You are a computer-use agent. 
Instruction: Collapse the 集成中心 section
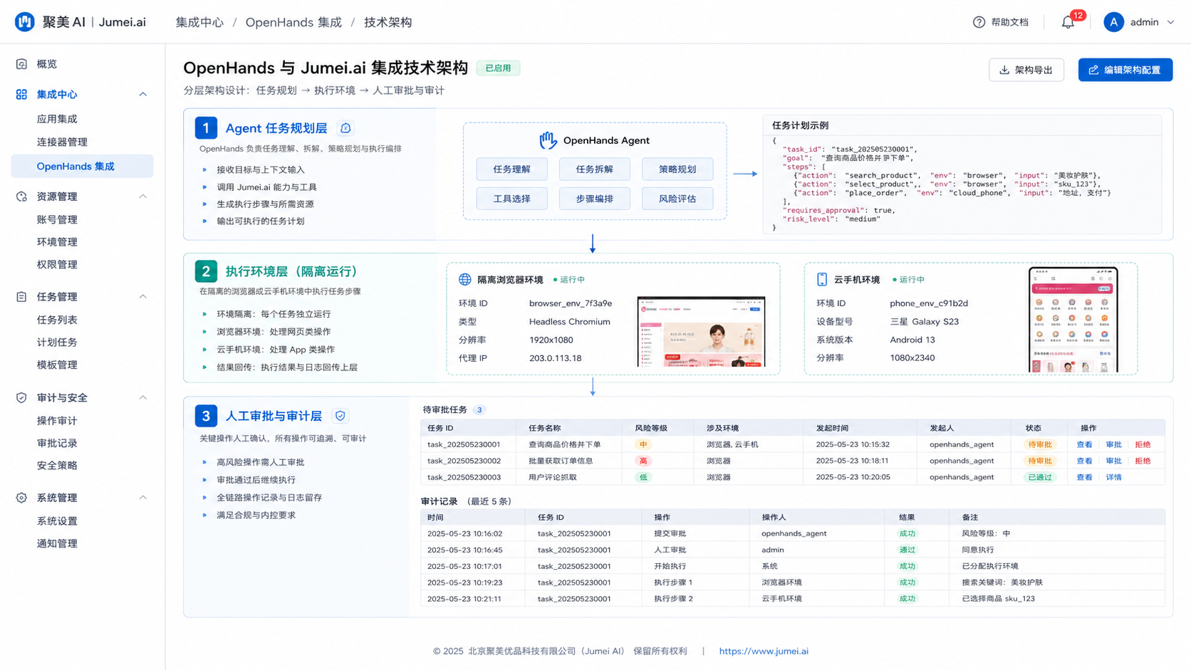pos(142,94)
